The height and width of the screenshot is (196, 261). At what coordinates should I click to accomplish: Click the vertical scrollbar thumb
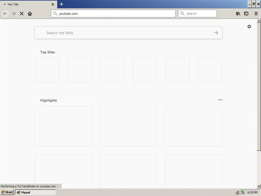click(x=259, y=87)
